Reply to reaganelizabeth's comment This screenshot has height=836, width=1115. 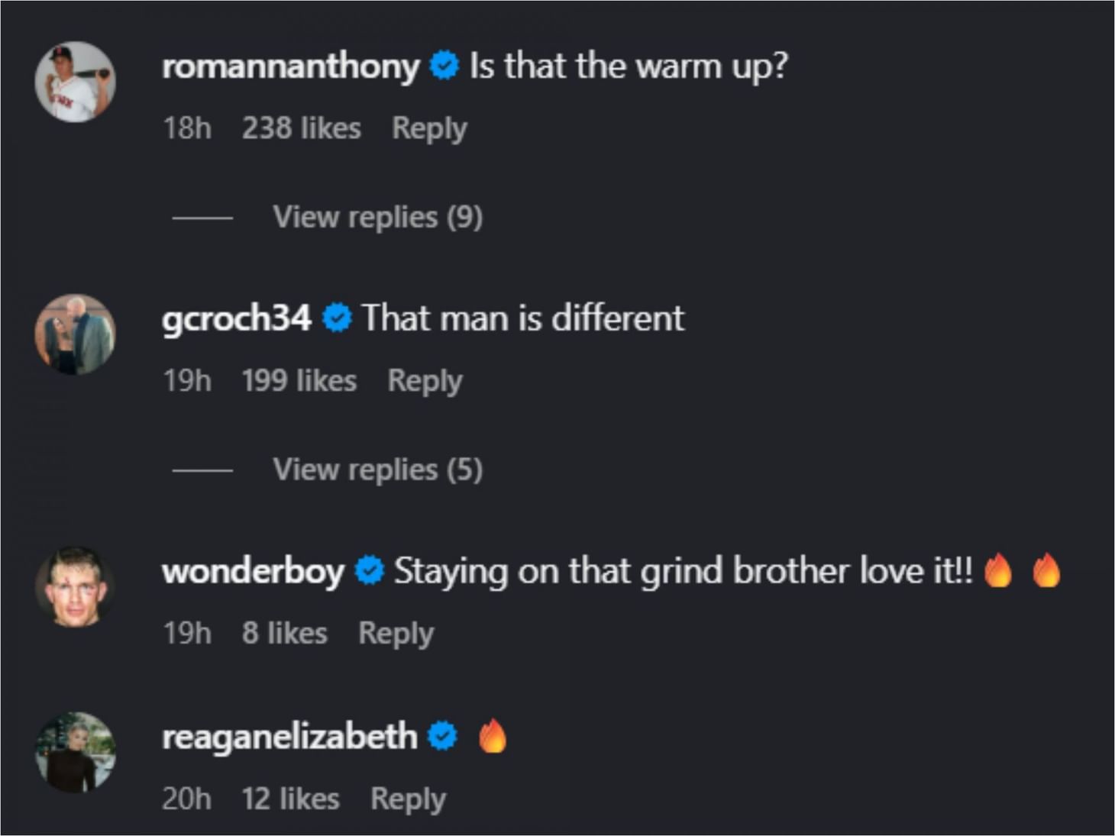[408, 799]
